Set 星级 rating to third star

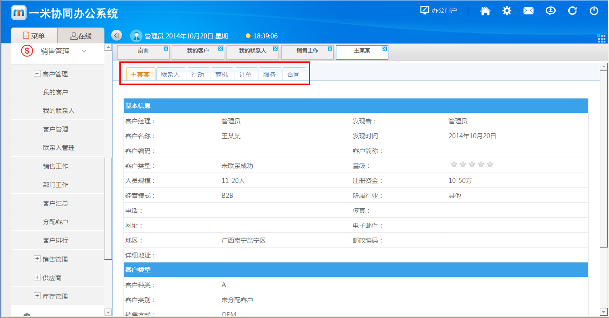pyautogui.click(x=472, y=164)
